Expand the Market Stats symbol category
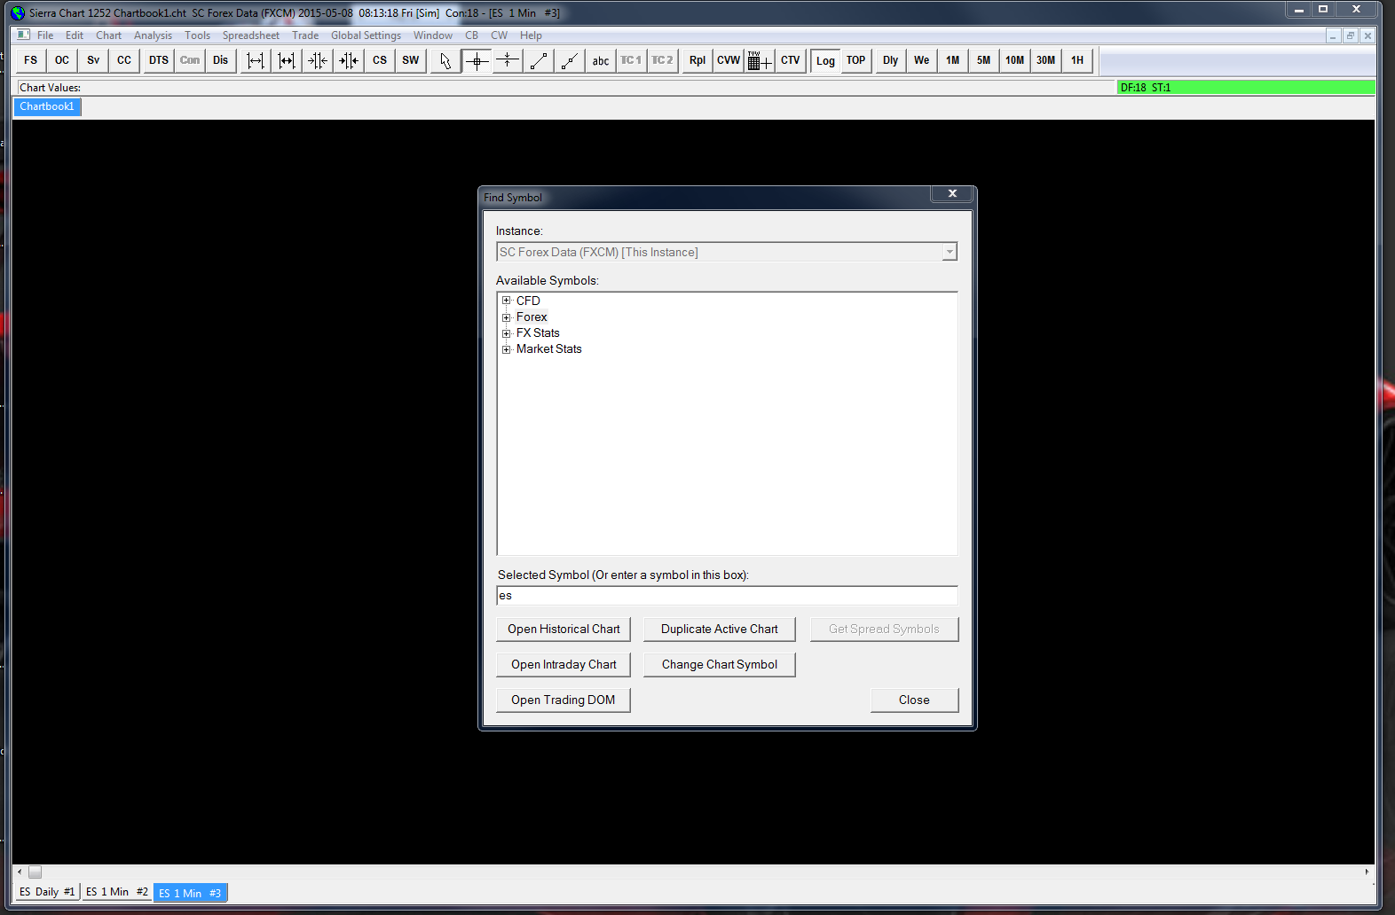Screen dimensions: 1395x915 507,348
